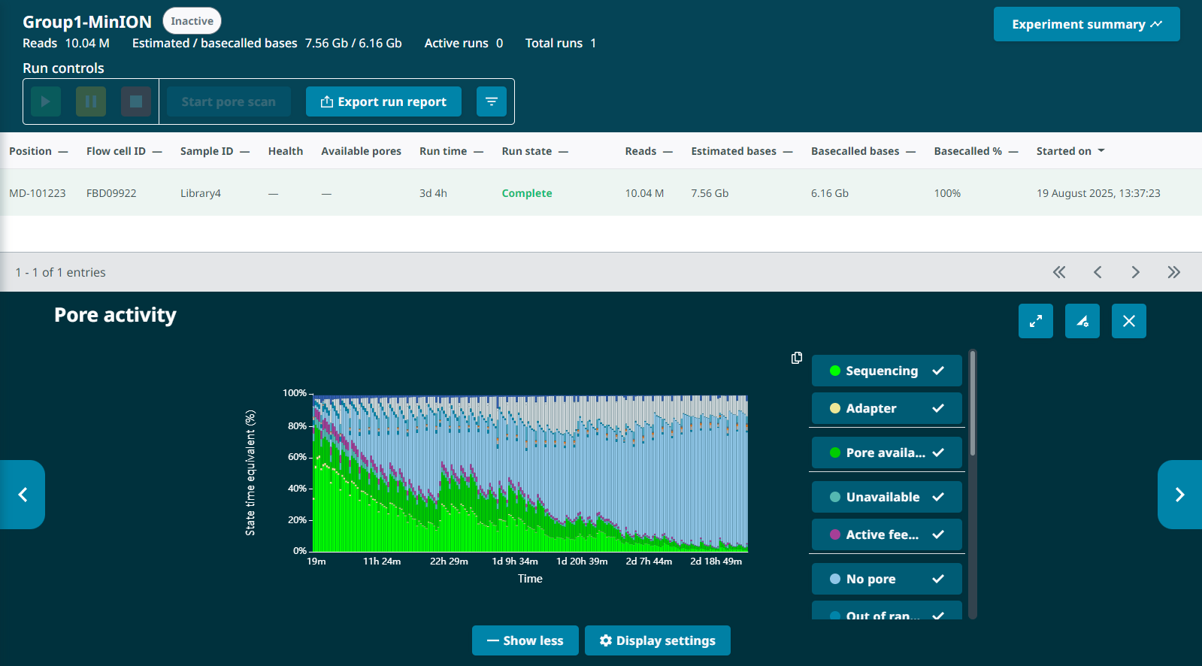The width and height of the screenshot is (1202, 666).
Task: Go to the previous chart with left arrow
Action: [x=23, y=495]
